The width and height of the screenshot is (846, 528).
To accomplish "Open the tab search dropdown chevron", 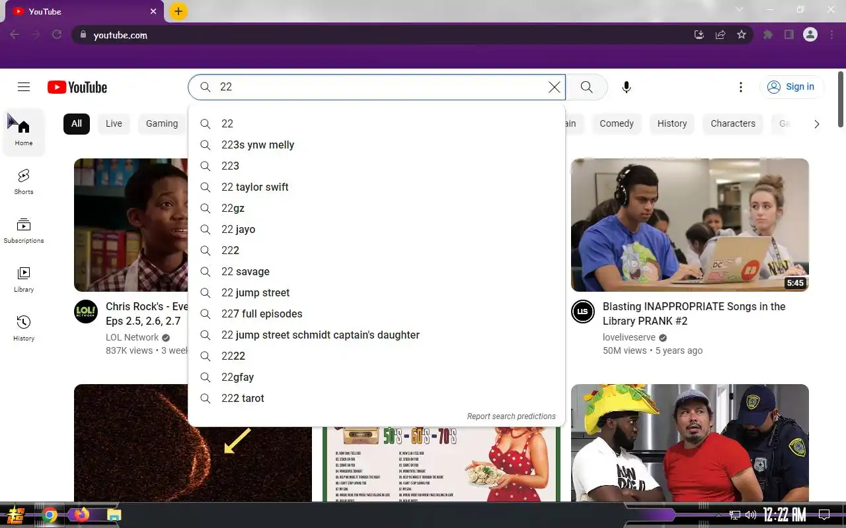I will (740, 10).
